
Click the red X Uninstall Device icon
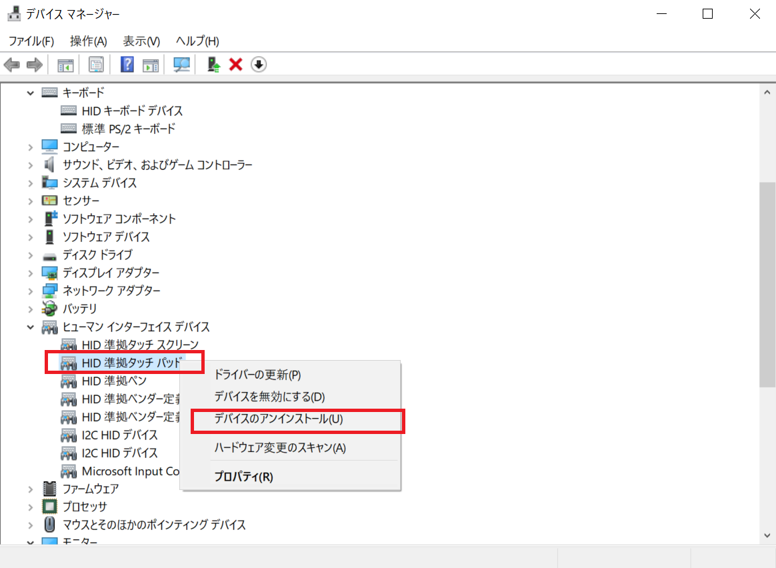click(x=235, y=65)
